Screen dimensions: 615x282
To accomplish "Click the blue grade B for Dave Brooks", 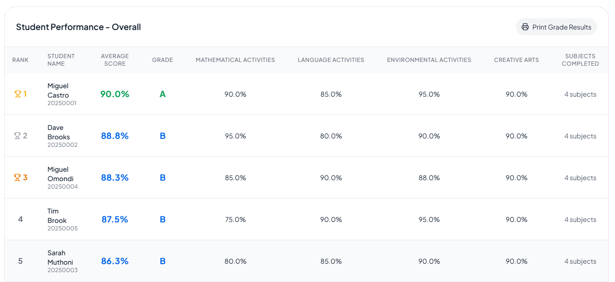I will pyautogui.click(x=163, y=136).
